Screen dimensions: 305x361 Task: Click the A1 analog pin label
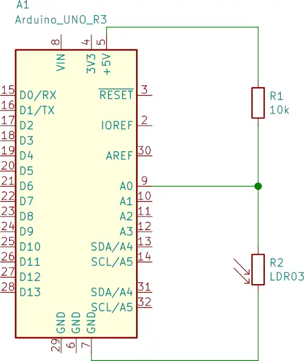tap(126, 201)
